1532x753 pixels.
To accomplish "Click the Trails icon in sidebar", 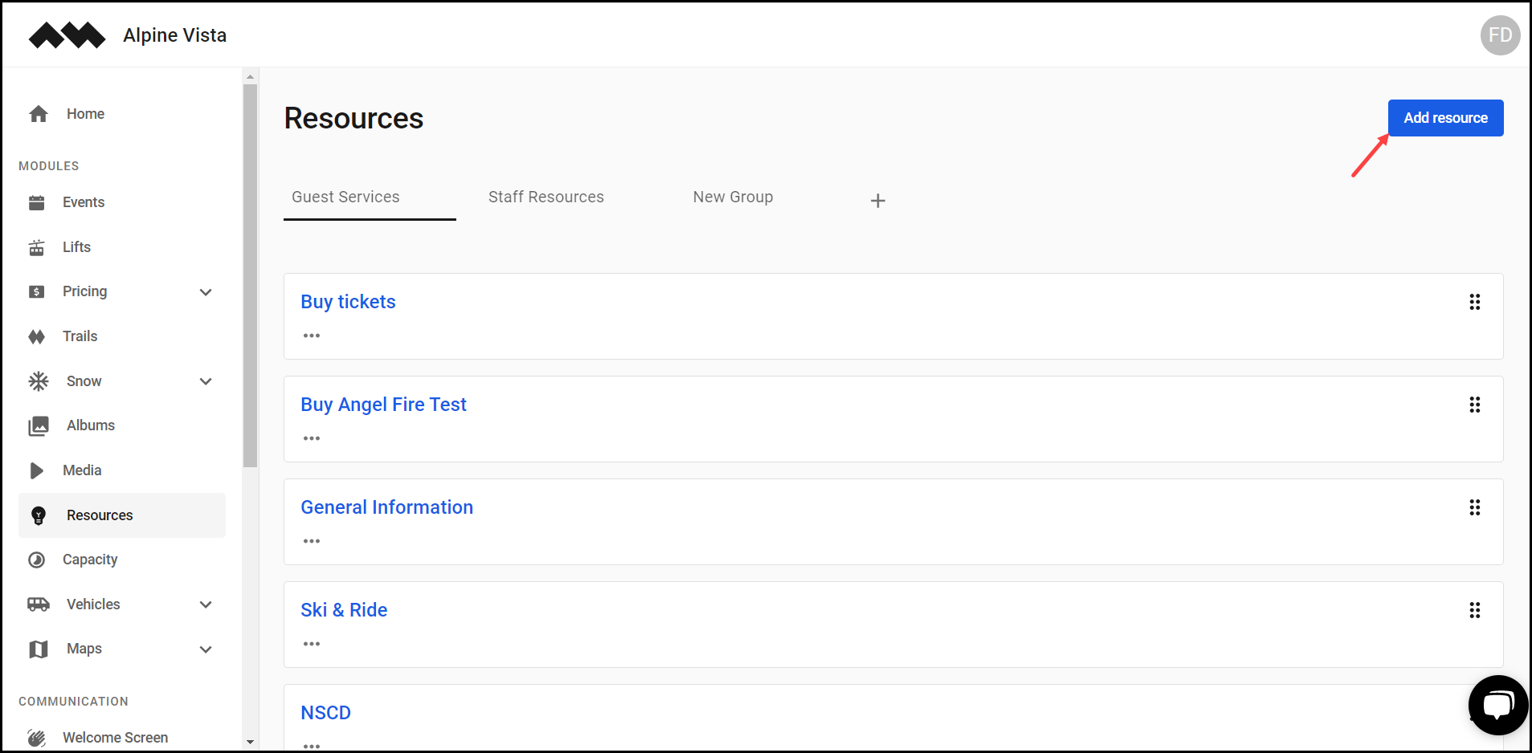I will click(x=37, y=336).
